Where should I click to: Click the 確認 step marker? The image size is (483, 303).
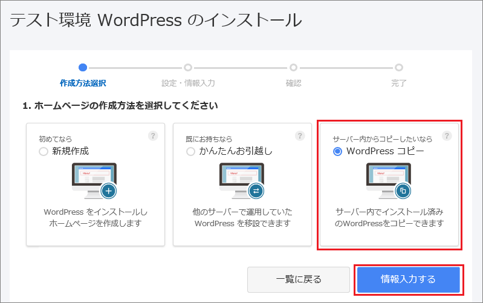[x=293, y=67]
